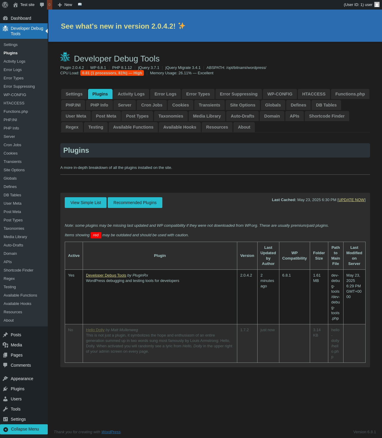
Task: Open the Hello Dolly plugin link
Action: [x=95, y=330]
